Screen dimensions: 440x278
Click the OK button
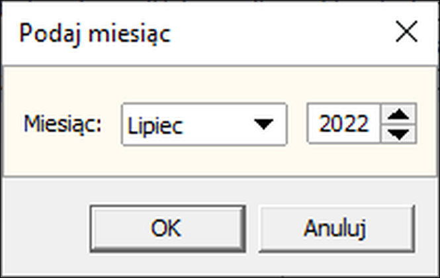168,228
